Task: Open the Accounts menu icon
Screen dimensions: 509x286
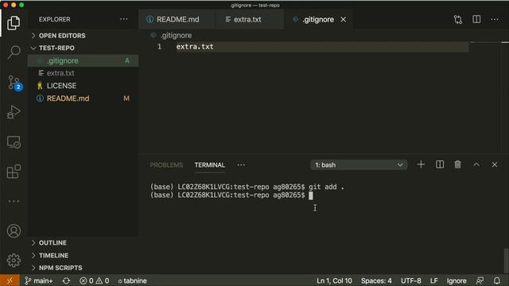Action: point(14,231)
